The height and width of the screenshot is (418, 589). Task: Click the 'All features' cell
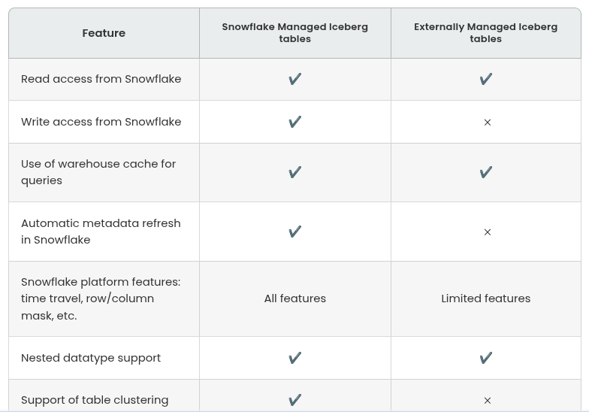click(x=295, y=298)
